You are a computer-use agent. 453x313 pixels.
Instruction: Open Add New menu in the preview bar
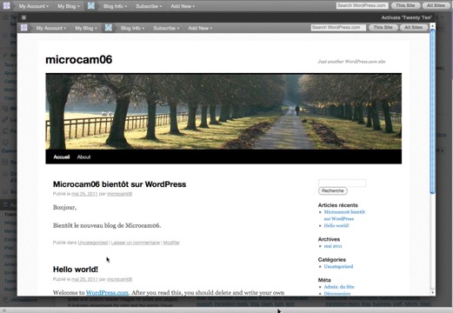[x=200, y=28]
